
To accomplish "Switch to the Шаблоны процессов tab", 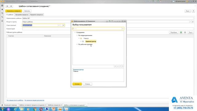I will 54,105.
